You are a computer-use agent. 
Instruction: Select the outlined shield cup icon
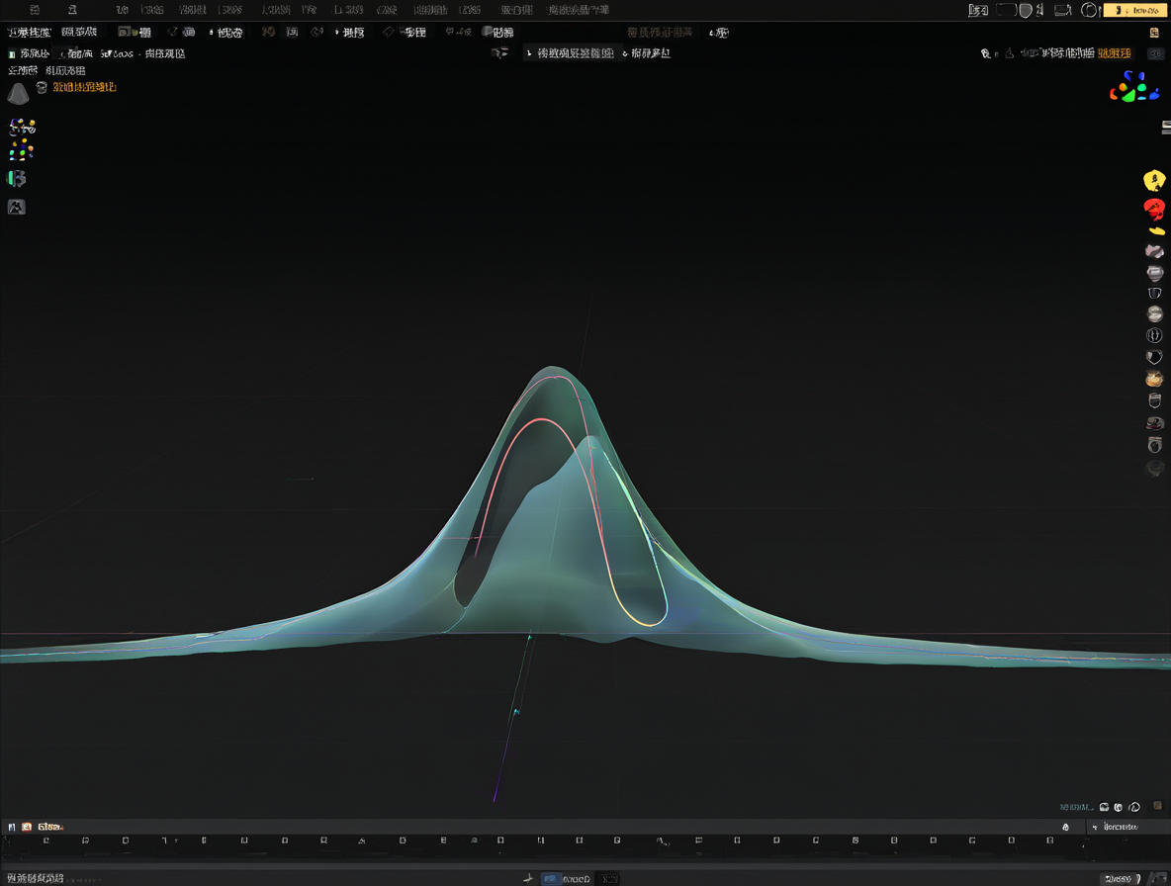click(x=1154, y=400)
